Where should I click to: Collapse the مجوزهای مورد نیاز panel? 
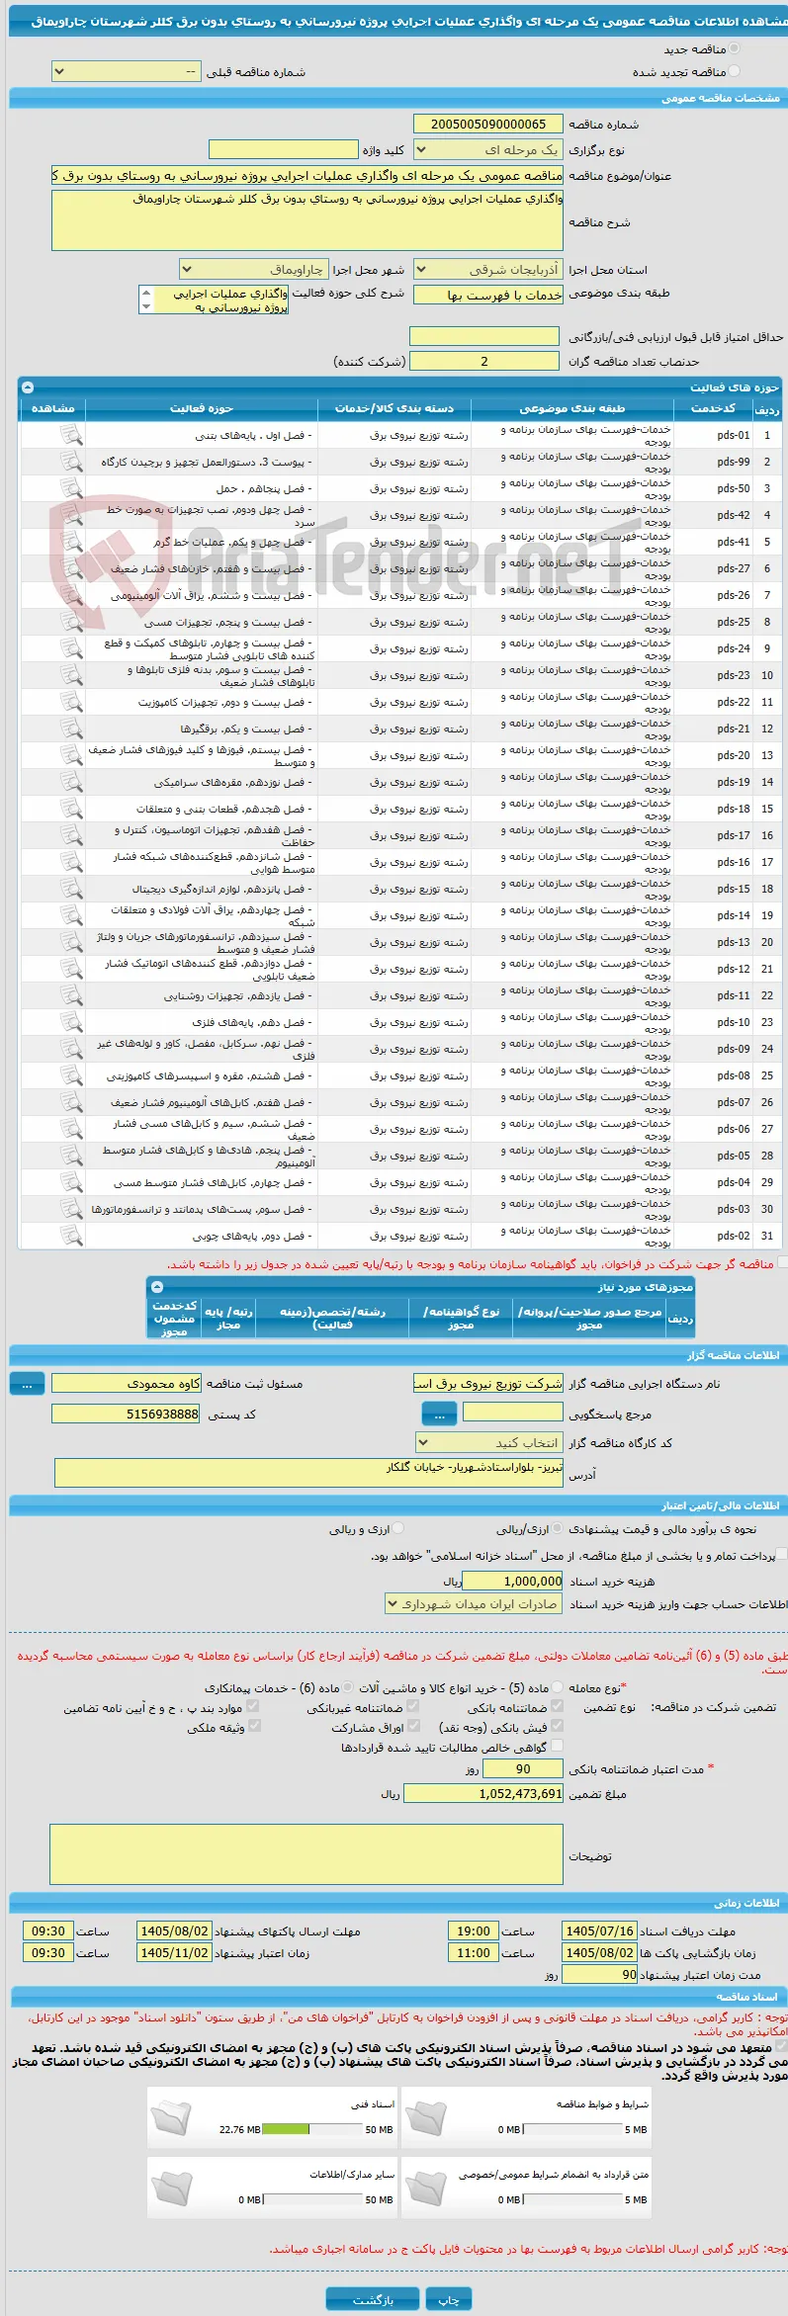[x=156, y=1287]
